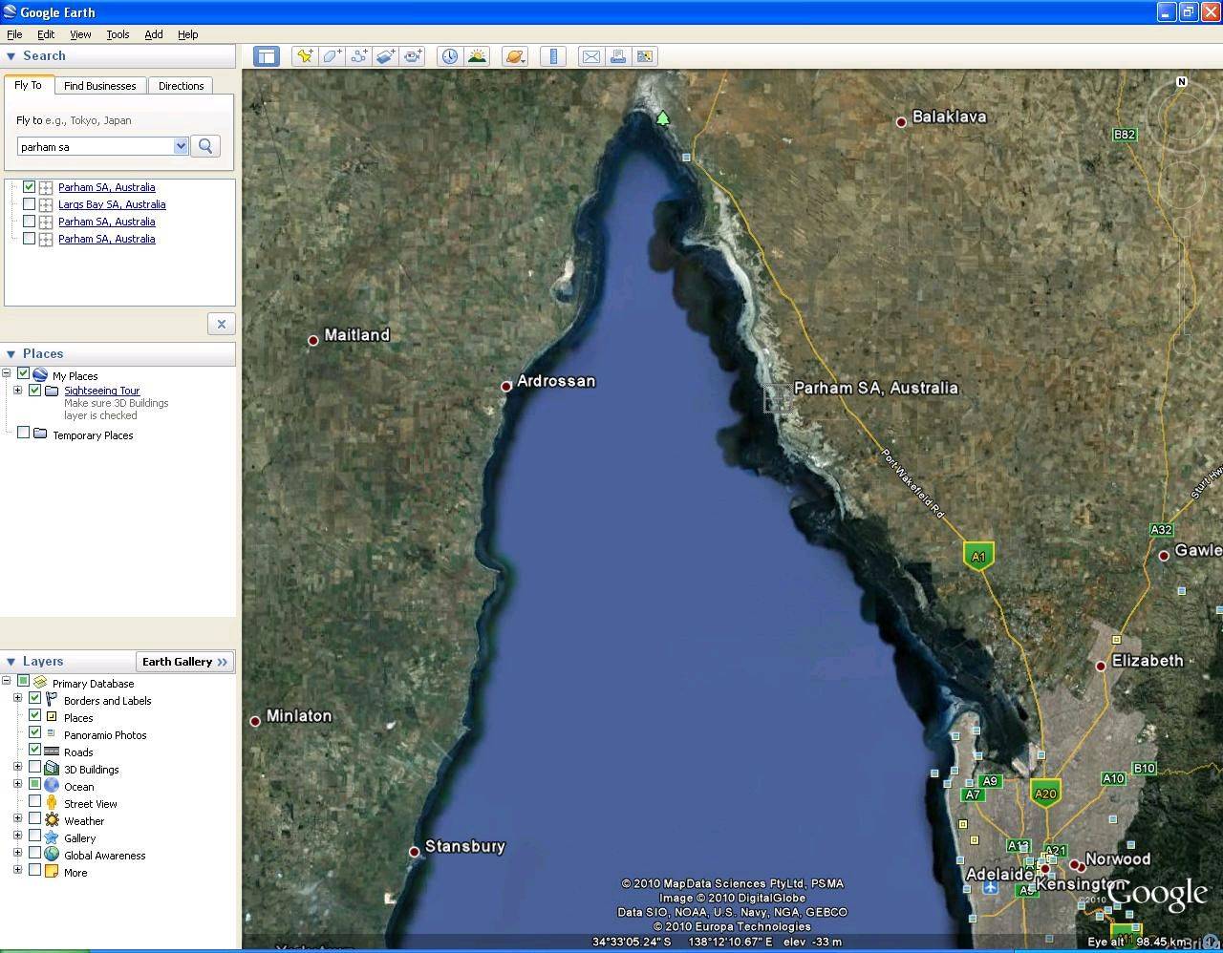This screenshot has height=953, width=1223.
Task: Open the ruler measurement tool
Action: pyautogui.click(x=553, y=56)
